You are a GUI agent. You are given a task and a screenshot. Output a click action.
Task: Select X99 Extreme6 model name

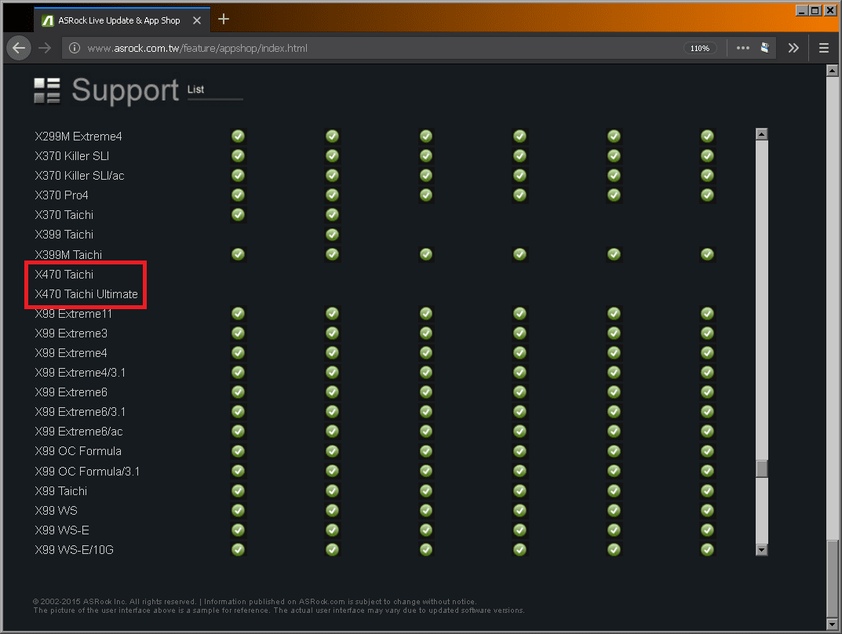click(71, 392)
